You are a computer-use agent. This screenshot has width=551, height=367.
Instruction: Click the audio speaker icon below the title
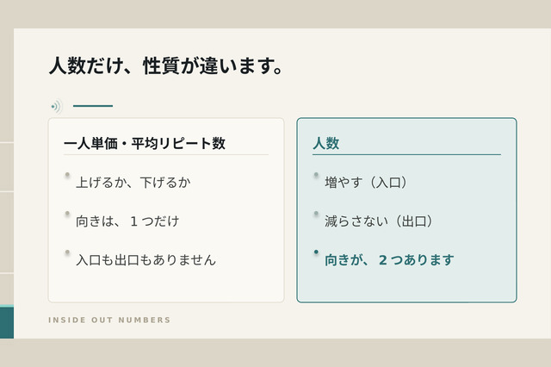56,106
